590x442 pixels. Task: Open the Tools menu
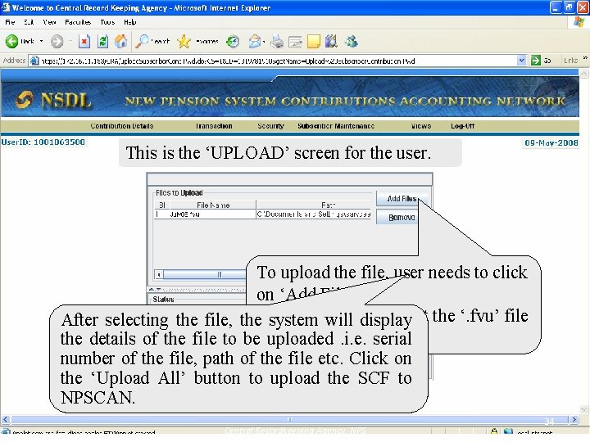(x=107, y=22)
